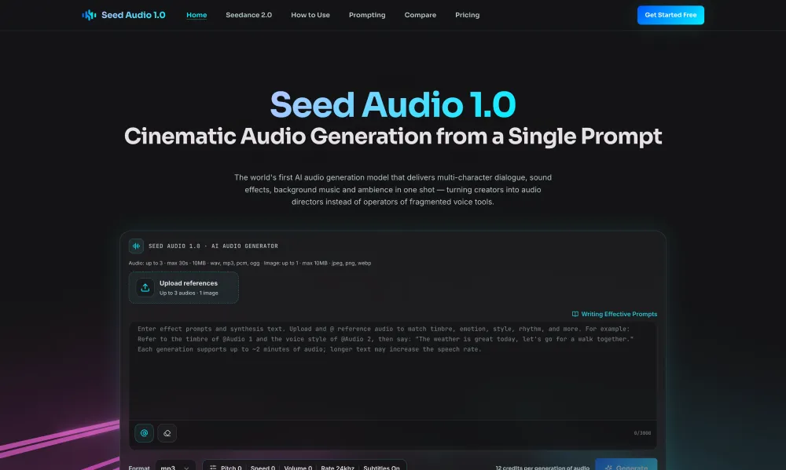Open Writing Effective Prompts link
This screenshot has height=470, width=786.
619,314
